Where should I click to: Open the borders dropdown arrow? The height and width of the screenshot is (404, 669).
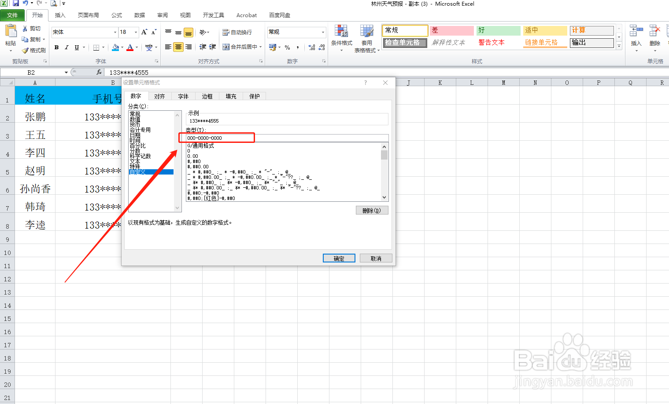tap(103, 47)
